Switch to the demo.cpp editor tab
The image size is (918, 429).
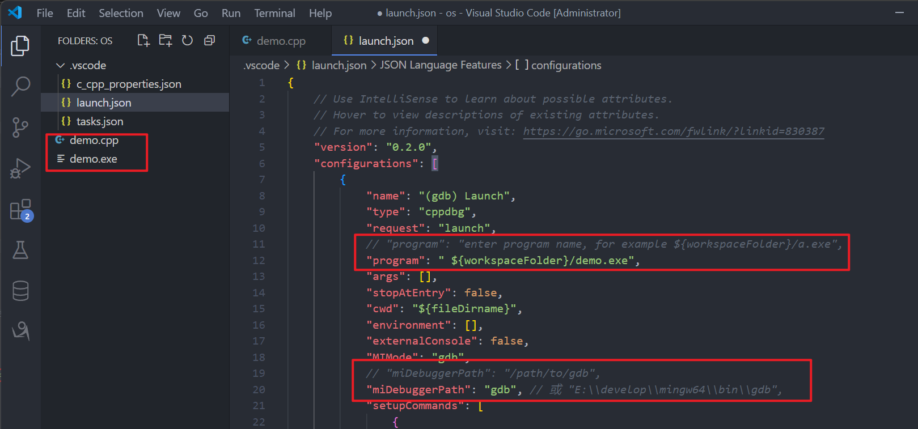(281, 41)
